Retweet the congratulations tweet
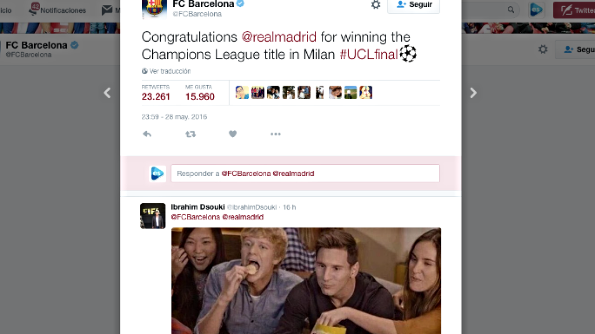Viewport: 595px width, 334px height. (190, 134)
